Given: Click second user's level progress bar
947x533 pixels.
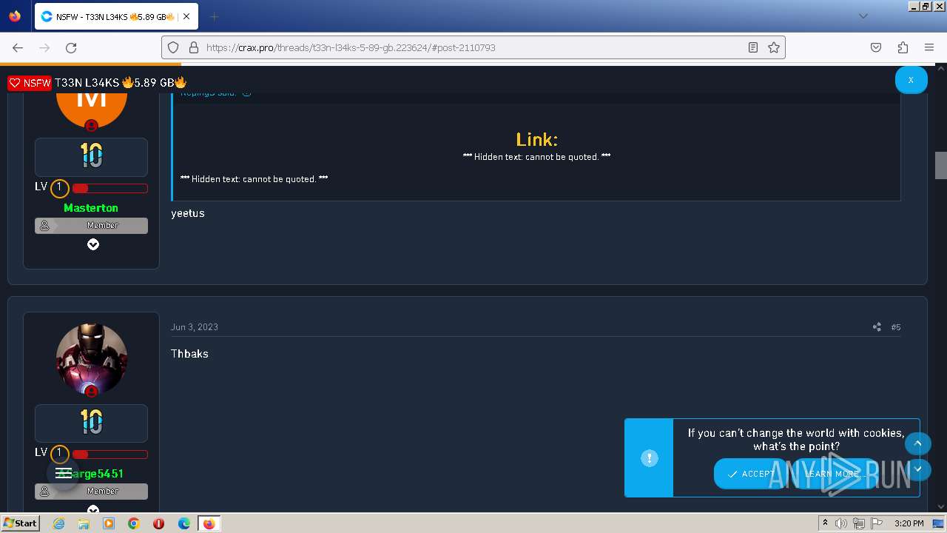Looking at the screenshot, I should pyautogui.click(x=109, y=455).
